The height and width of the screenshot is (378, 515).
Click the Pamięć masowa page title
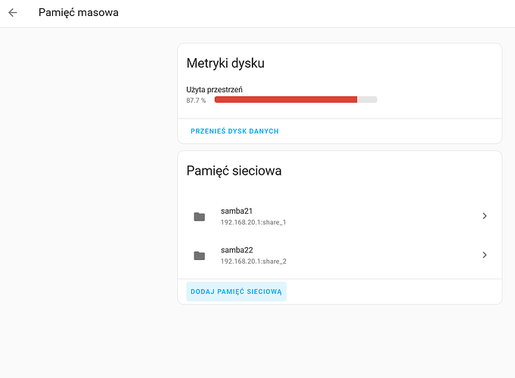pyautogui.click(x=79, y=13)
